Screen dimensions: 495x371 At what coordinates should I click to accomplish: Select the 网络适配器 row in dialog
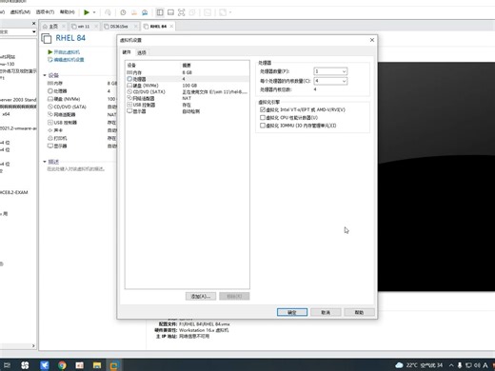[x=188, y=98]
